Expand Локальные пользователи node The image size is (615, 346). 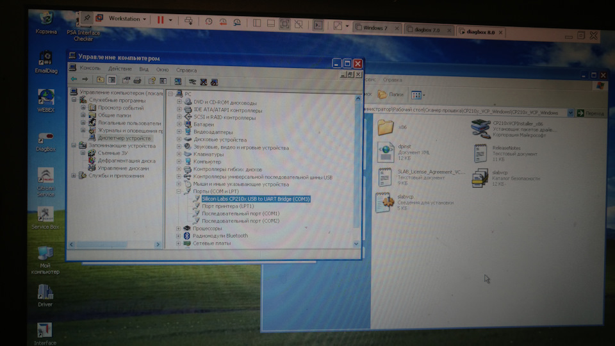[x=83, y=123]
